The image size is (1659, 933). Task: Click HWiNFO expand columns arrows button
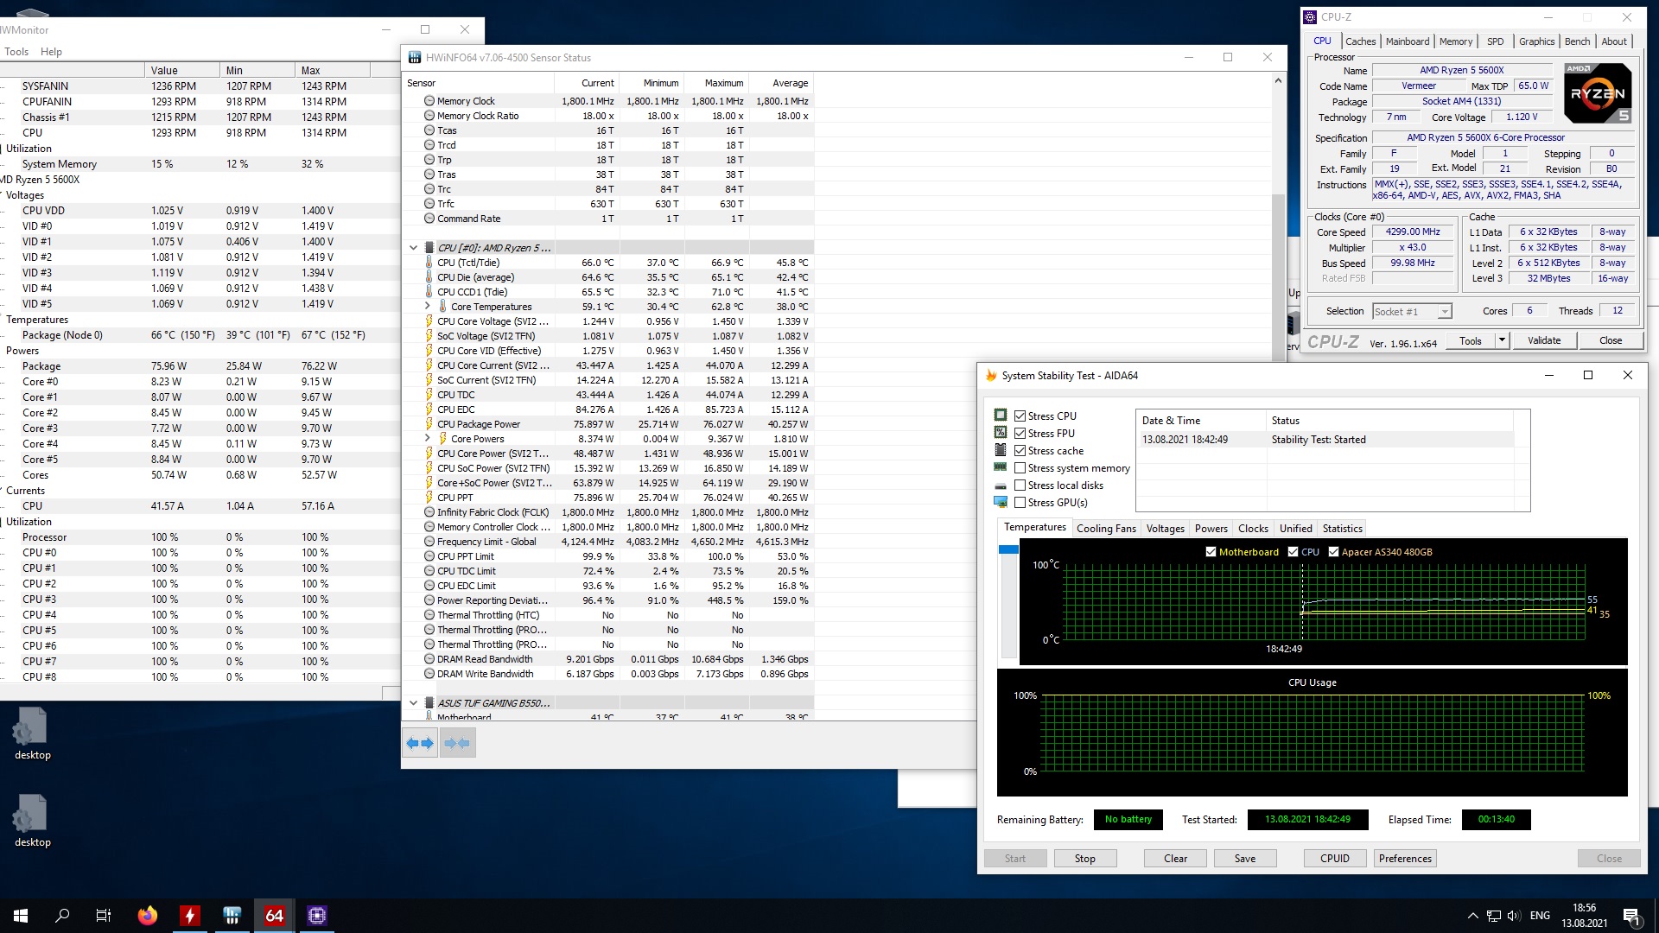[420, 743]
